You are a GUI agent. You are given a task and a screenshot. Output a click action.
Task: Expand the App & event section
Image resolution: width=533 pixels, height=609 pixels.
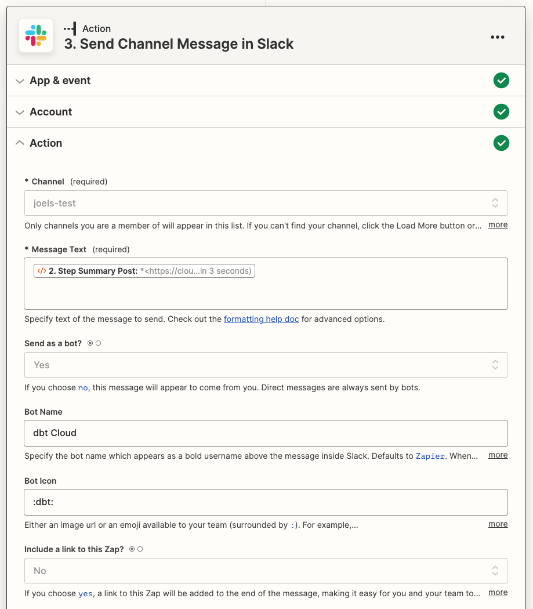19,80
